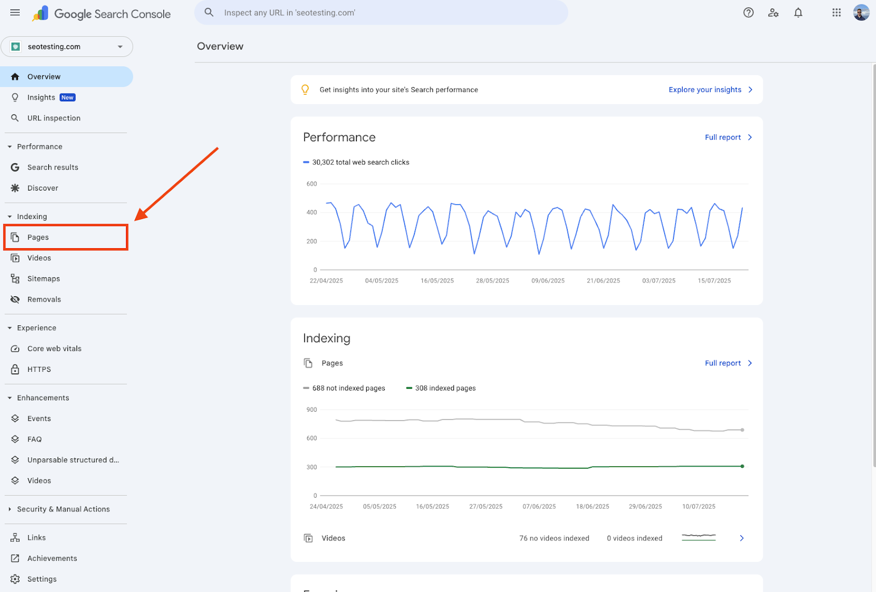Open the Videos indexing report icon

[x=15, y=257]
